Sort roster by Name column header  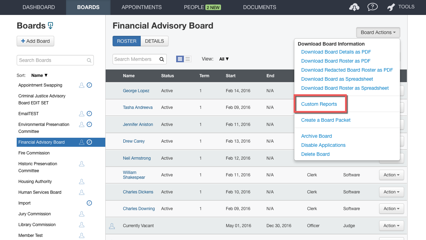pos(129,76)
